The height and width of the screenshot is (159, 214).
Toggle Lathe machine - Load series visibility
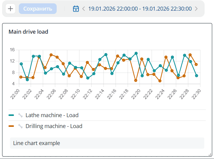pyautogui.click(x=52, y=115)
